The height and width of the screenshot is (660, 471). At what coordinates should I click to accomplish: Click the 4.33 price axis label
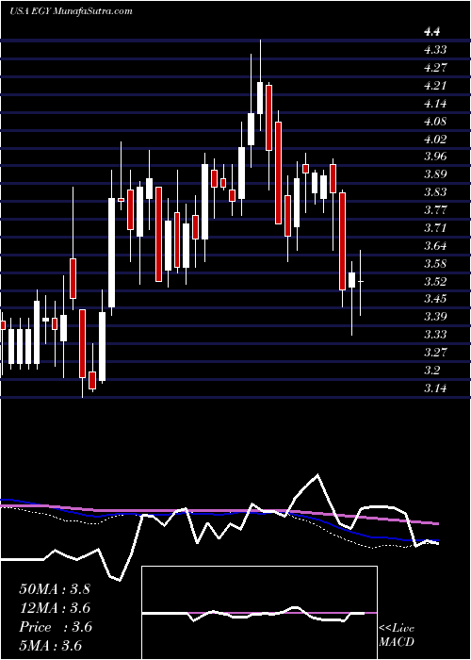tap(435, 50)
